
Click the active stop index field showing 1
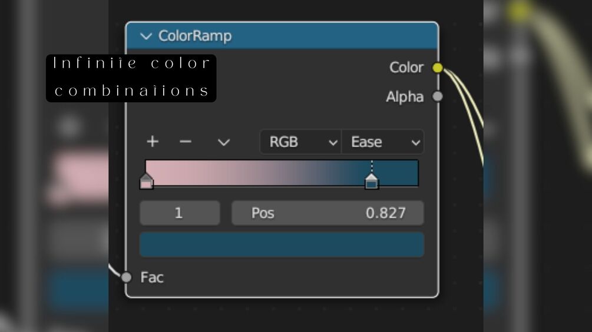click(x=179, y=213)
